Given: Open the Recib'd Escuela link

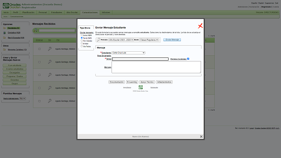Looking at the screenshot, I should pos(16,38).
